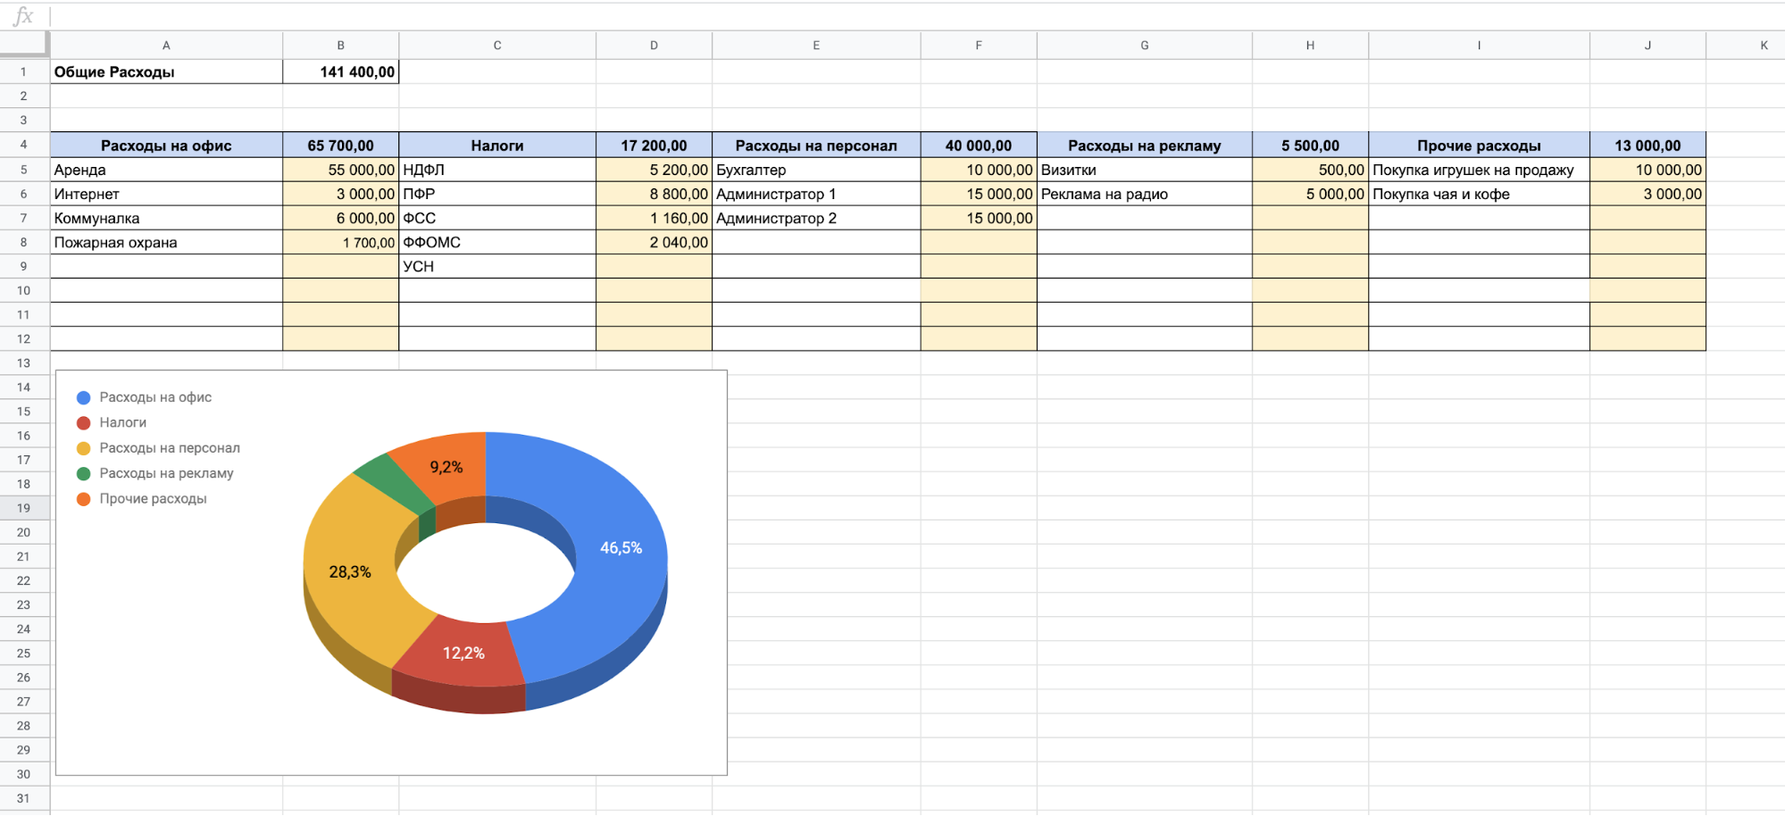The height and width of the screenshot is (816, 1785).
Task: Select the "Администратор 2" cell
Action: [816, 218]
